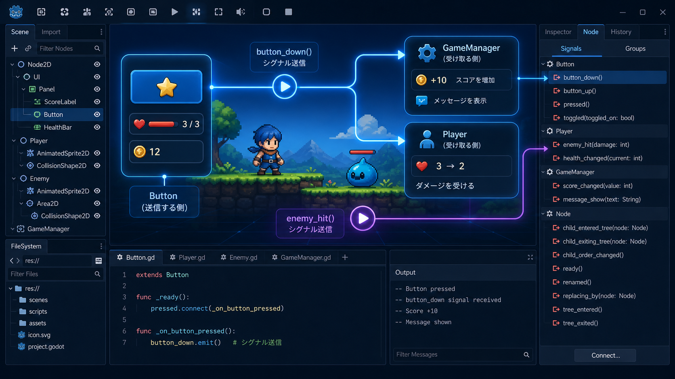Click the Play project button in toolbar
The width and height of the screenshot is (675, 379).
coord(174,12)
